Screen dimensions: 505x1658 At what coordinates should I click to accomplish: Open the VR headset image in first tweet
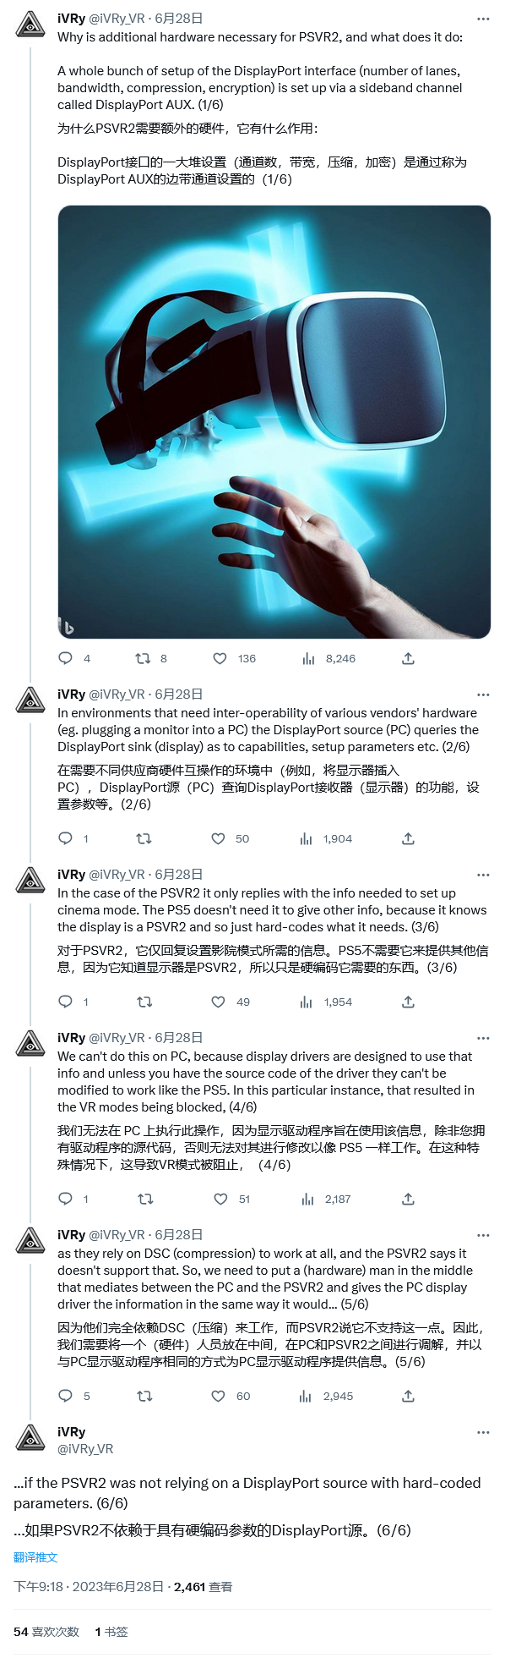coord(274,421)
